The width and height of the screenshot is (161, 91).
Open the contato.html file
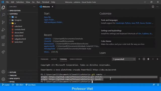click(x=20, y=29)
